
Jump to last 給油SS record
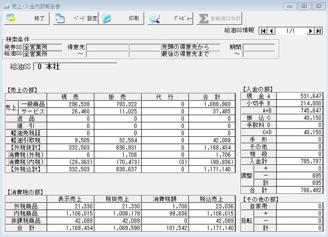319,31
